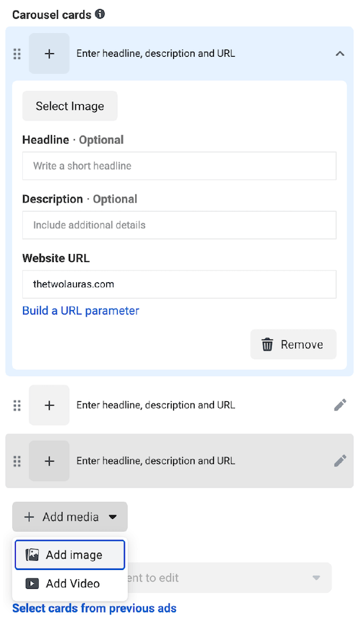Click the first card's drag handle icon
Screen dimensions: 359x626
[x=17, y=54]
